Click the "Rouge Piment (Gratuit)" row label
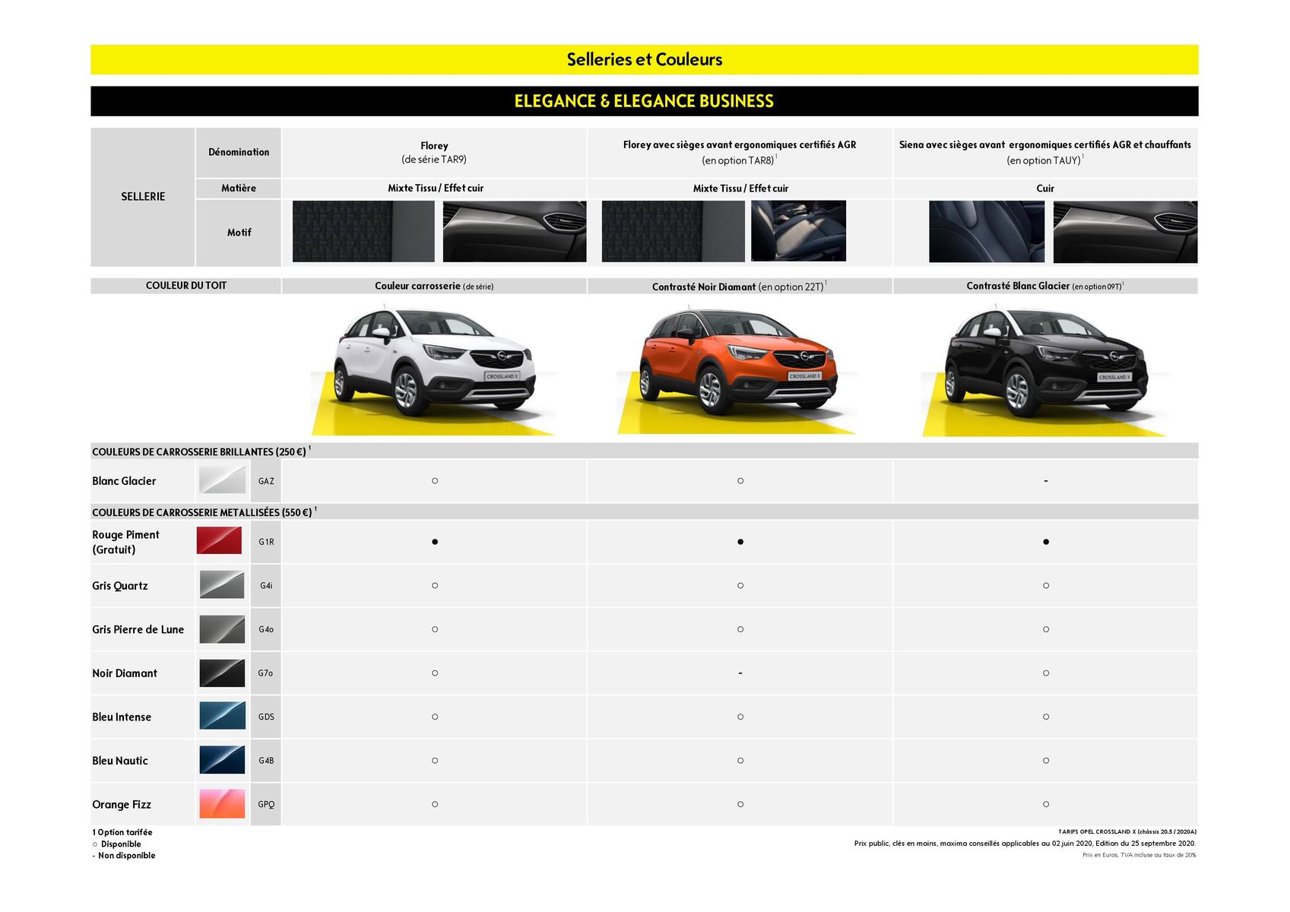The image size is (1290, 912). point(125,542)
